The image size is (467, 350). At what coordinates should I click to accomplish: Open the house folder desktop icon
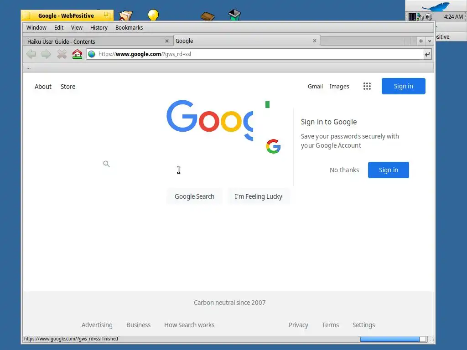125,15
